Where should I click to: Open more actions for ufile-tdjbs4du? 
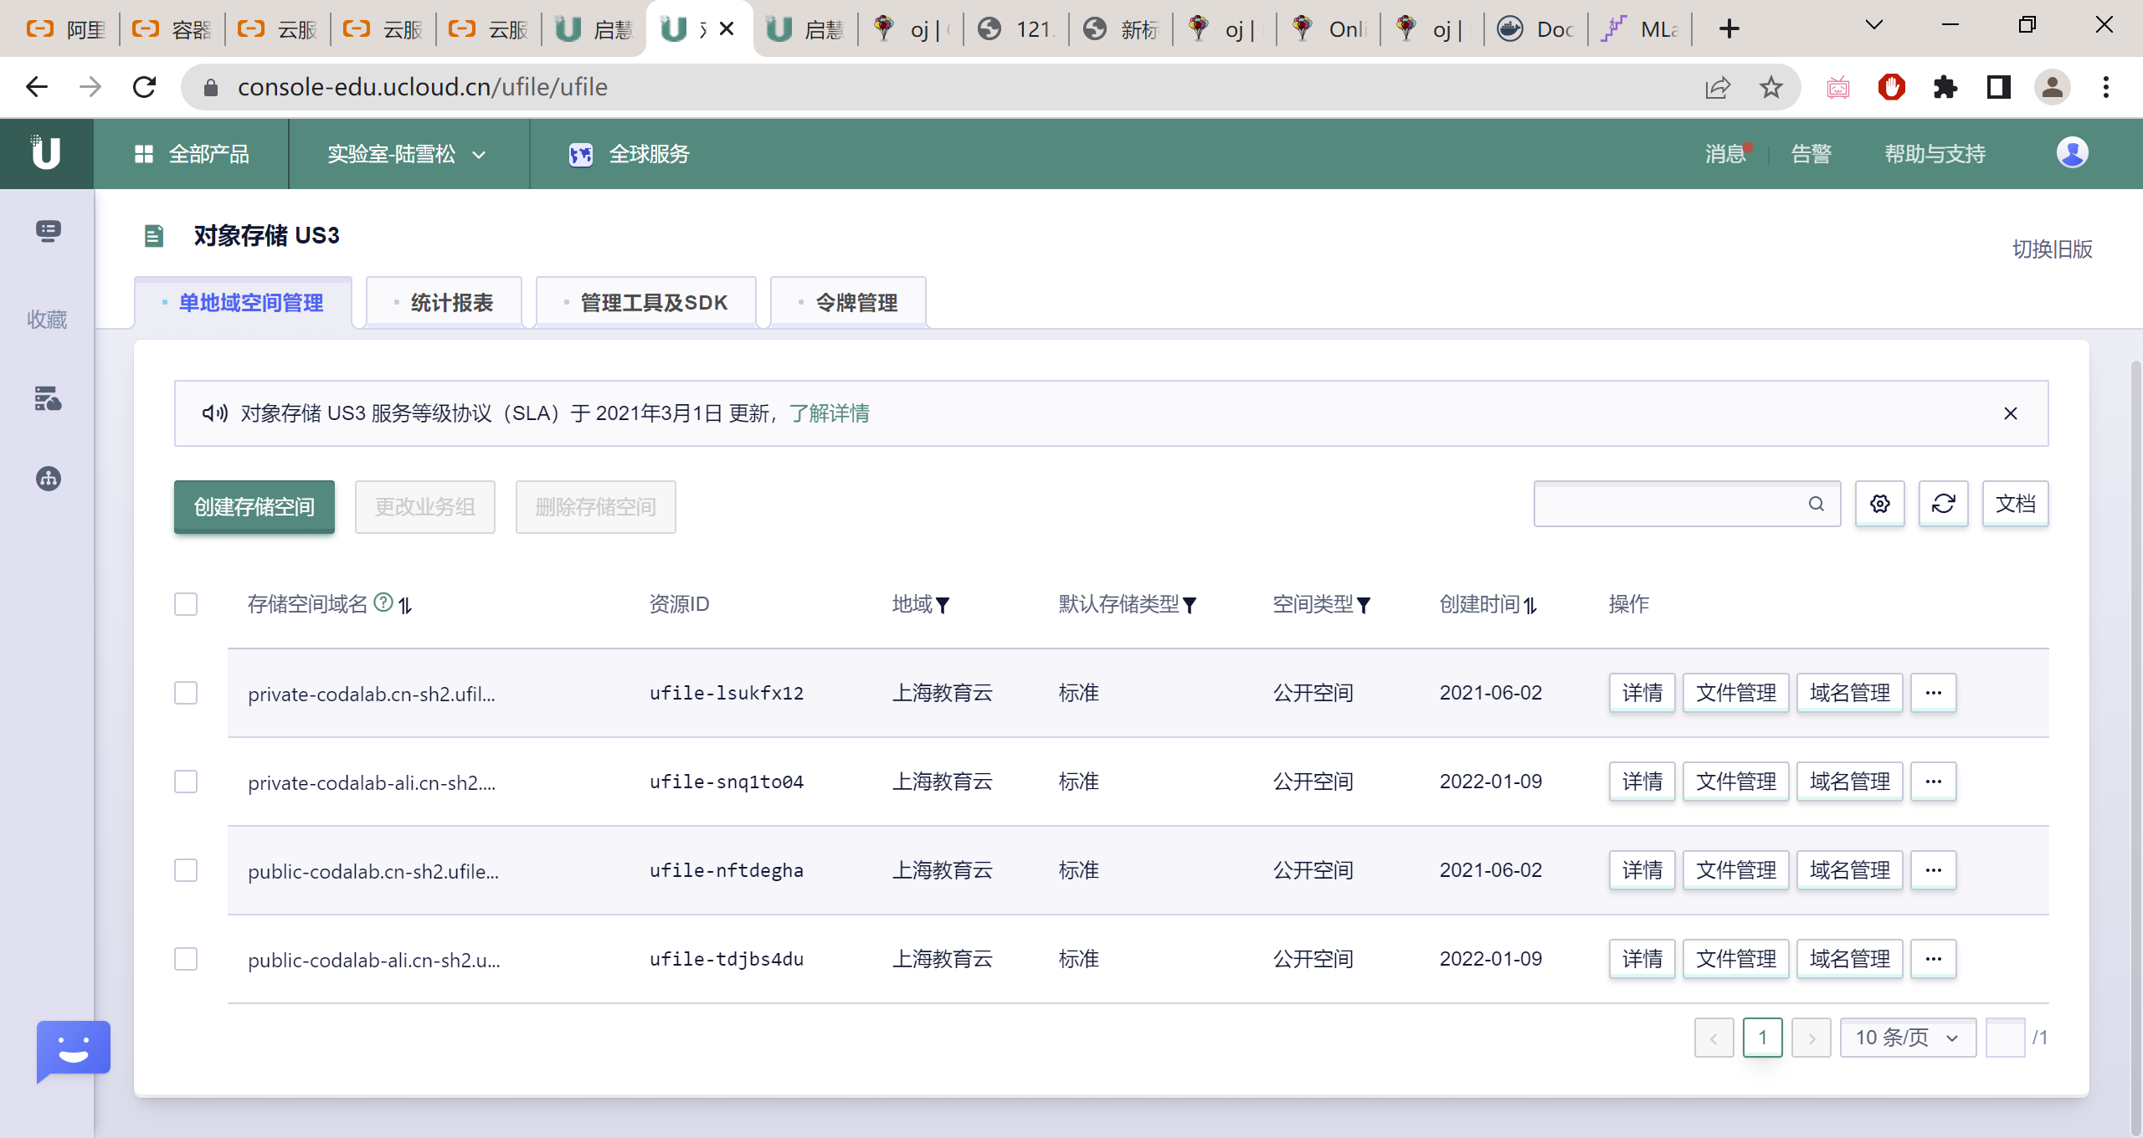[x=1933, y=959]
